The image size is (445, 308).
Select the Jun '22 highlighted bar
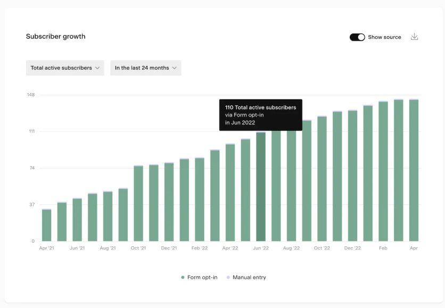(x=261, y=187)
